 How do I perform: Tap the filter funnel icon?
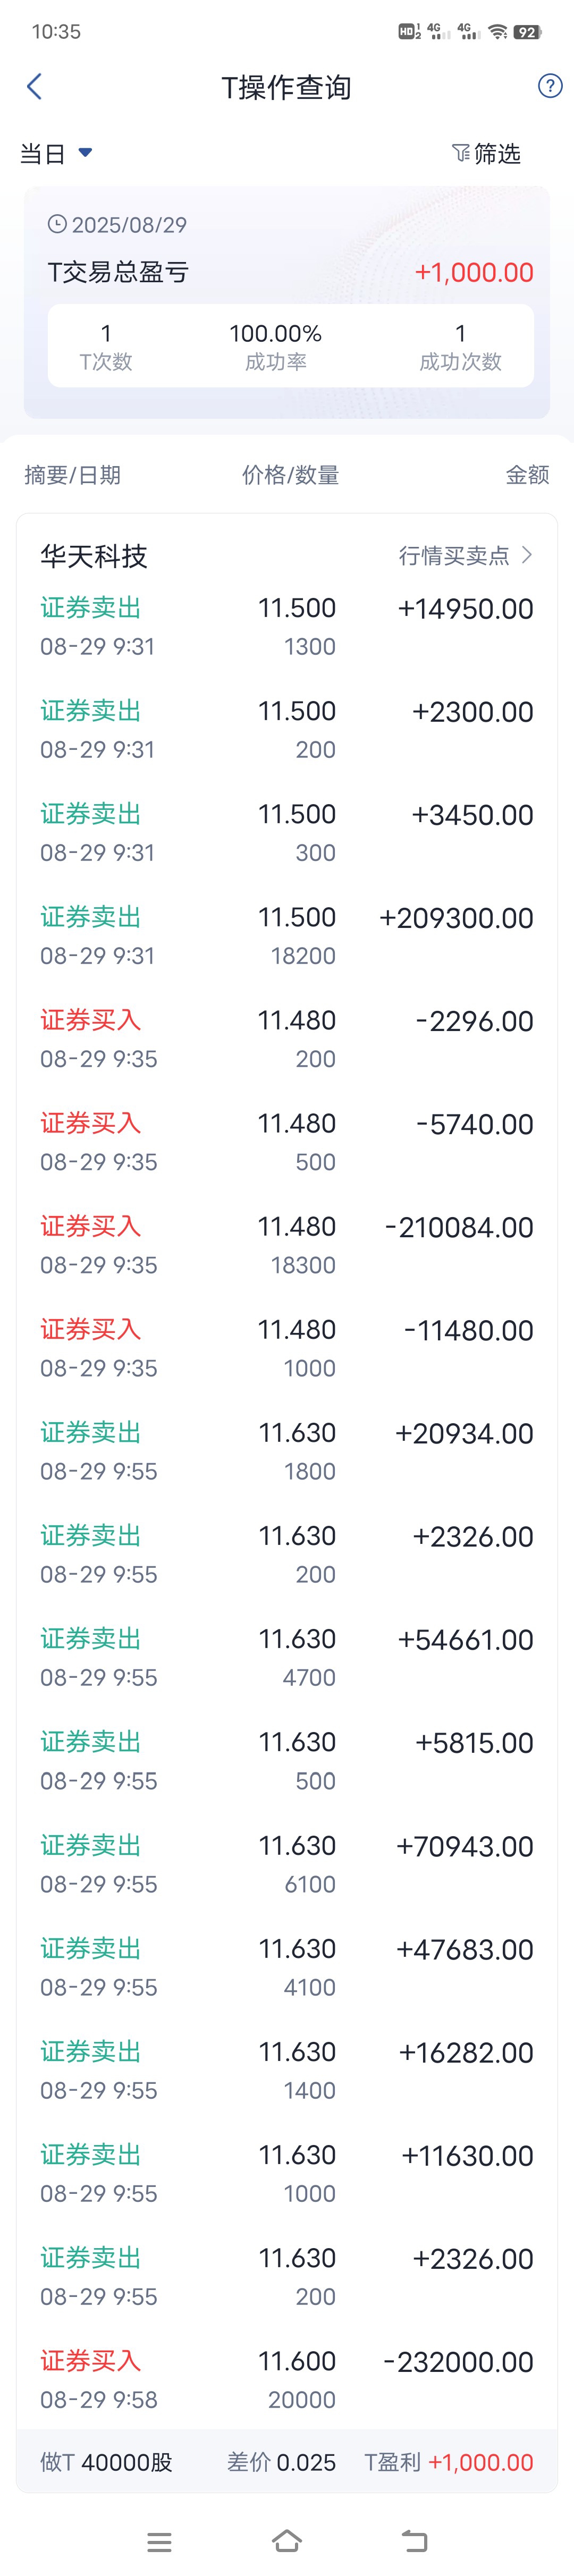[x=460, y=153]
